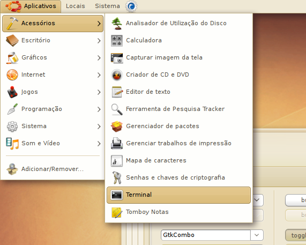The width and height of the screenshot is (306, 245).
Task: Open Adicionar/Remover... entry
Action: [53, 169]
